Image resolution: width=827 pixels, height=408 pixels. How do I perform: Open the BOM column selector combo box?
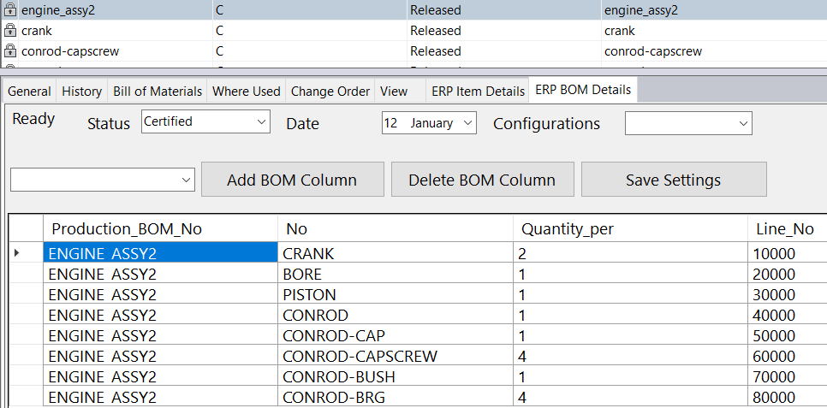tap(103, 180)
